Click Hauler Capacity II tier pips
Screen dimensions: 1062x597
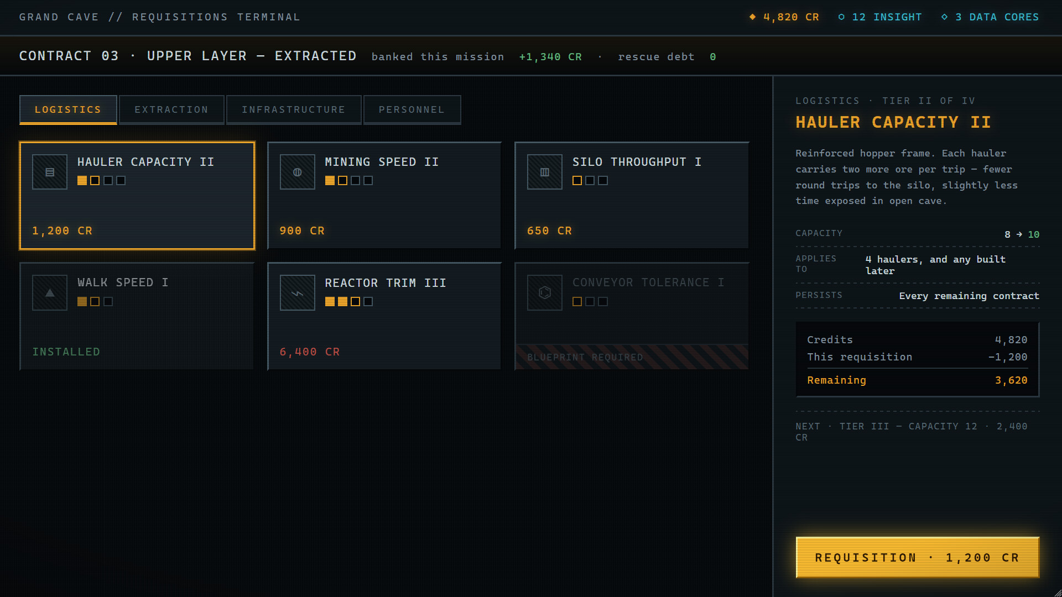pyautogui.click(x=101, y=181)
